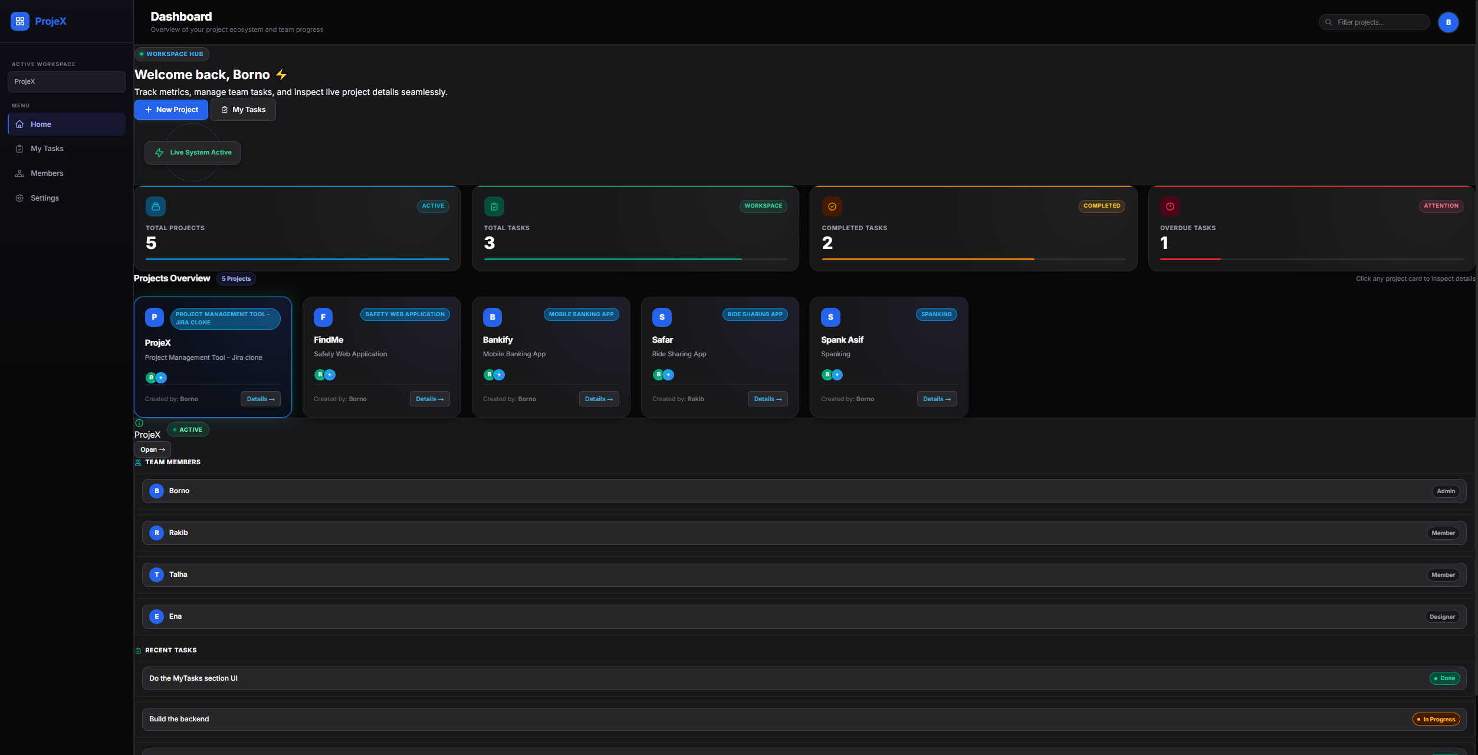Click into the Filter projects search field

click(x=1374, y=22)
